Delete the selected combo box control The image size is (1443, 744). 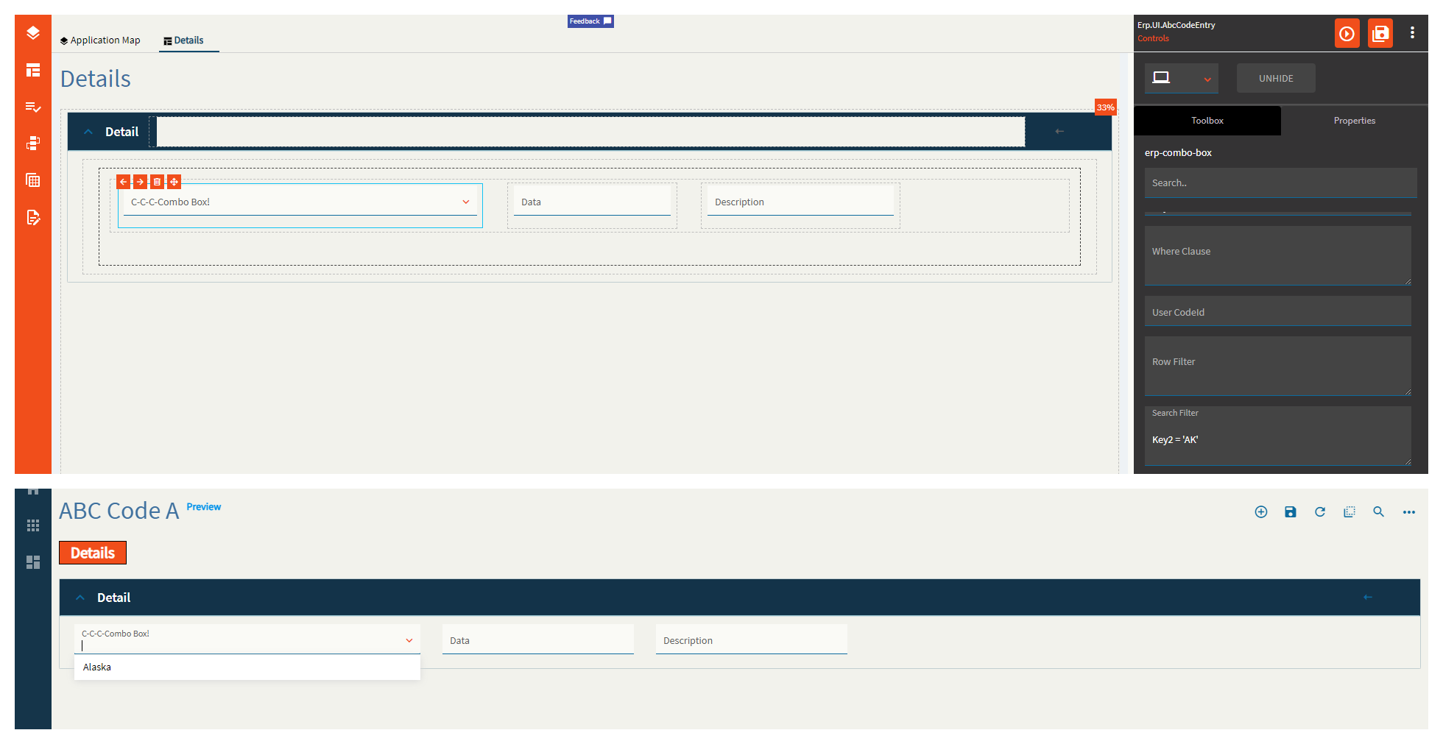157,182
